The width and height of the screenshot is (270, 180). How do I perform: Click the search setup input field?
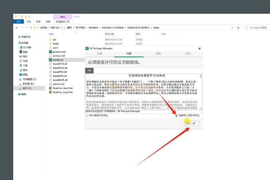coord(257,27)
